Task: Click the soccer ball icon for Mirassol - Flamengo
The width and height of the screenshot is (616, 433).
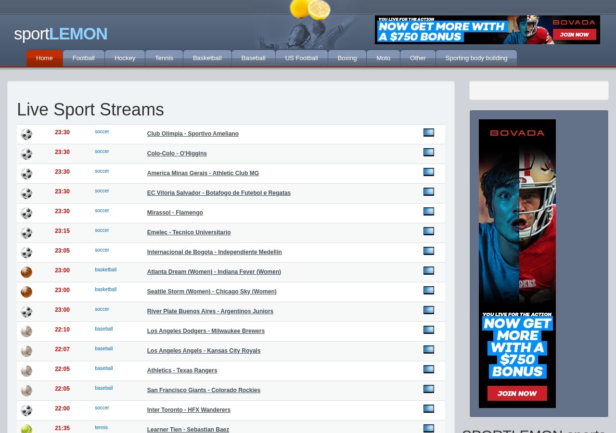Action: point(26,213)
